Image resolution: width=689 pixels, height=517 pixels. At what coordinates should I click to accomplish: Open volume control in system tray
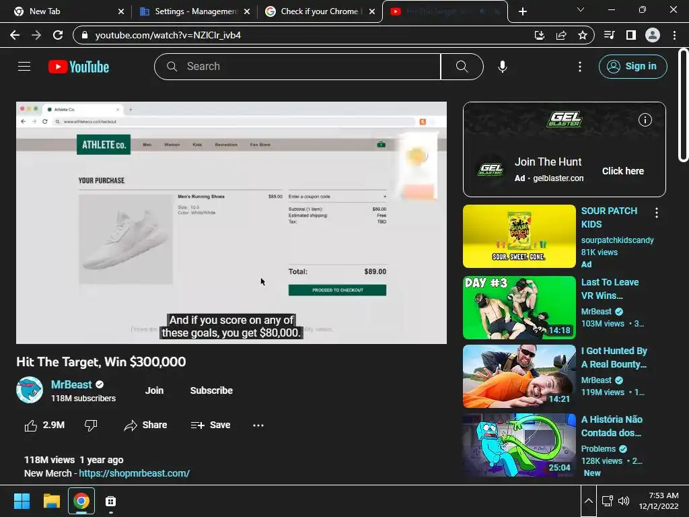(624, 501)
